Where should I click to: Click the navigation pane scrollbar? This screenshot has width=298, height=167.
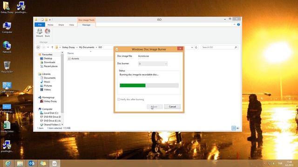[x=62, y=83]
